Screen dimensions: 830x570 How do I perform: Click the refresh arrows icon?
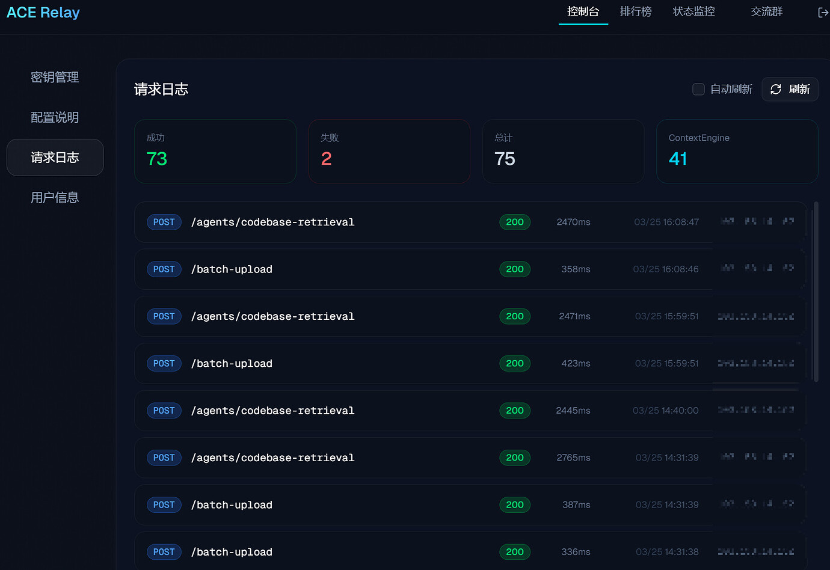776,89
